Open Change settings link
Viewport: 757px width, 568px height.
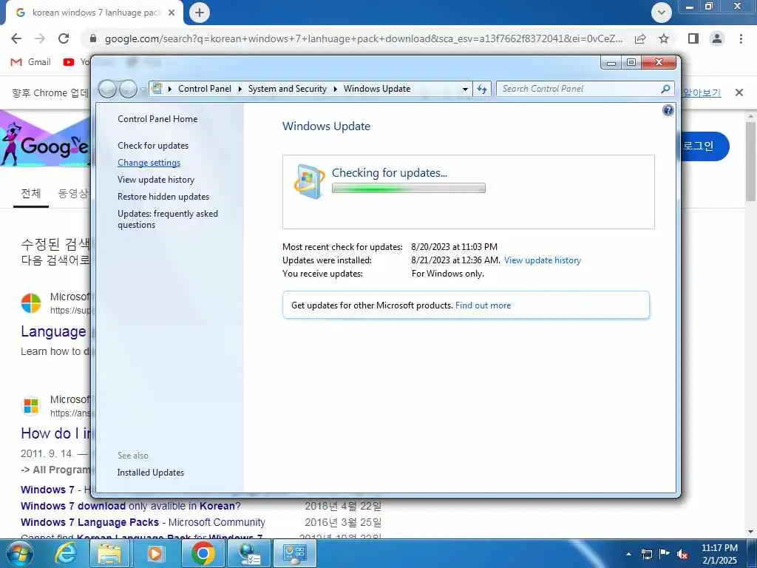click(x=149, y=163)
